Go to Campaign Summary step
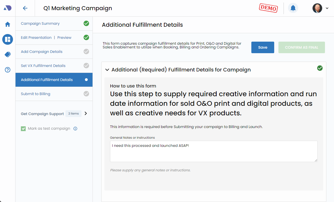The width and height of the screenshot is (334, 202). pos(40,24)
